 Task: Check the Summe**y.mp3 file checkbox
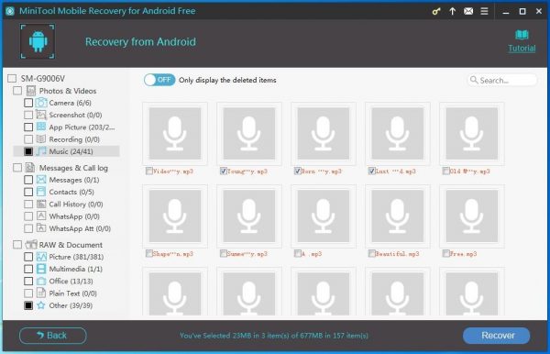[x=224, y=253]
